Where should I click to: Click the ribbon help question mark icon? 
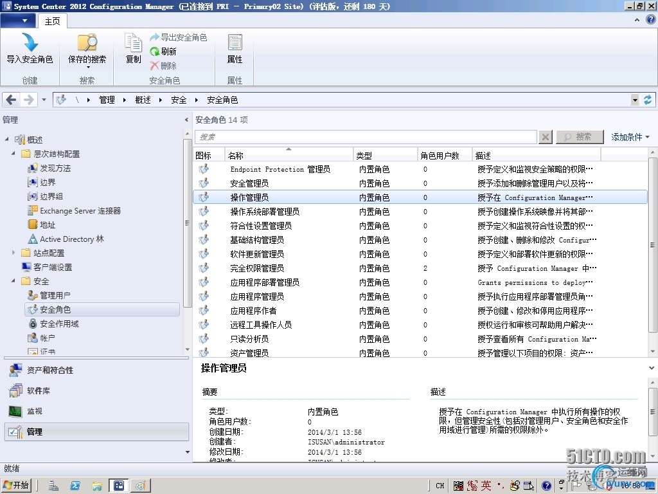(x=651, y=20)
